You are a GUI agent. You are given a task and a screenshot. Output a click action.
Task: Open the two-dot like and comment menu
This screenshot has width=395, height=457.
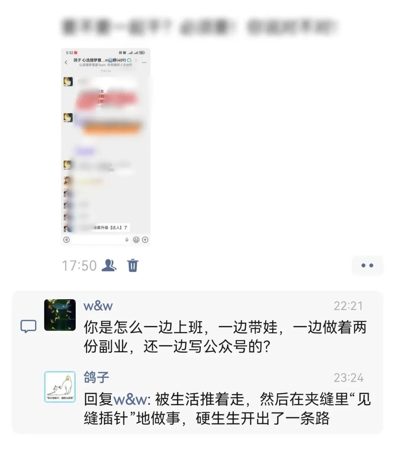click(x=367, y=265)
